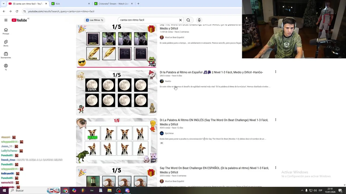The height and width of the screenshot is (194, 346).
Task: Click the ESP language indicator
Action: [320, 190]
